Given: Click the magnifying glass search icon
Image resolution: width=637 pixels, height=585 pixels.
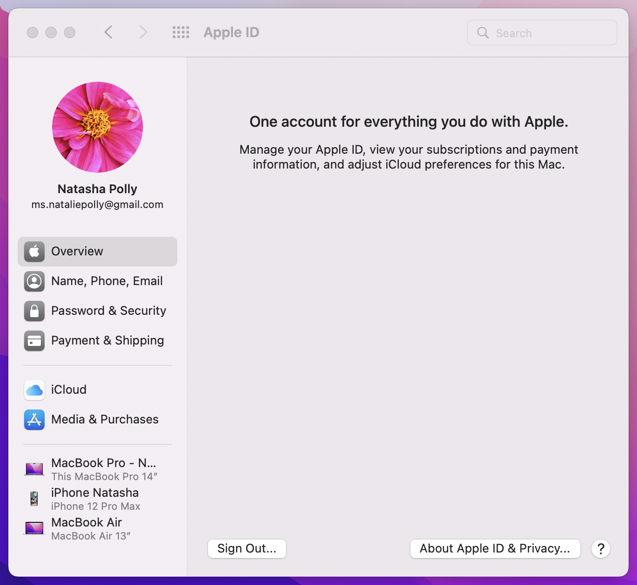Looking at the screenshot, I should [483, 33].
